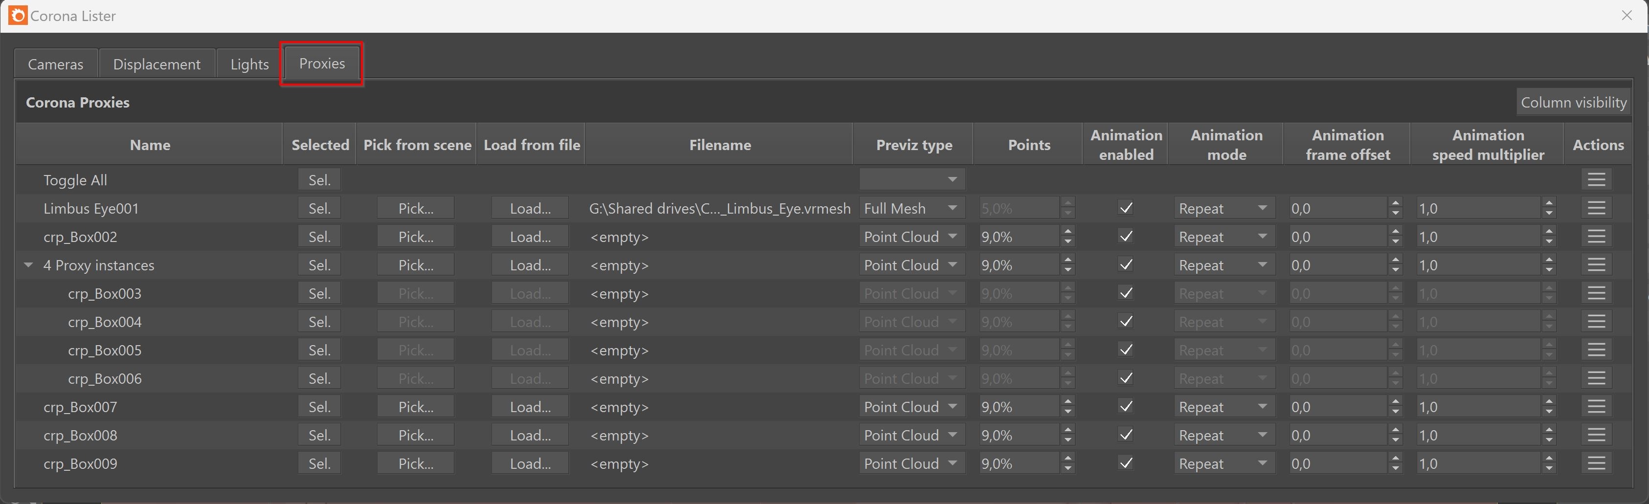The height and width of the screenshot is (504, 1649).
Task: Toggle animation enabled for crp_Box007
Action: click(x=1125, y=407)
